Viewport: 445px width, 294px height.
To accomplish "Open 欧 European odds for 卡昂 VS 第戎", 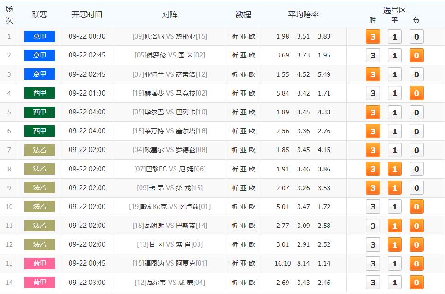I will [252, 188].
